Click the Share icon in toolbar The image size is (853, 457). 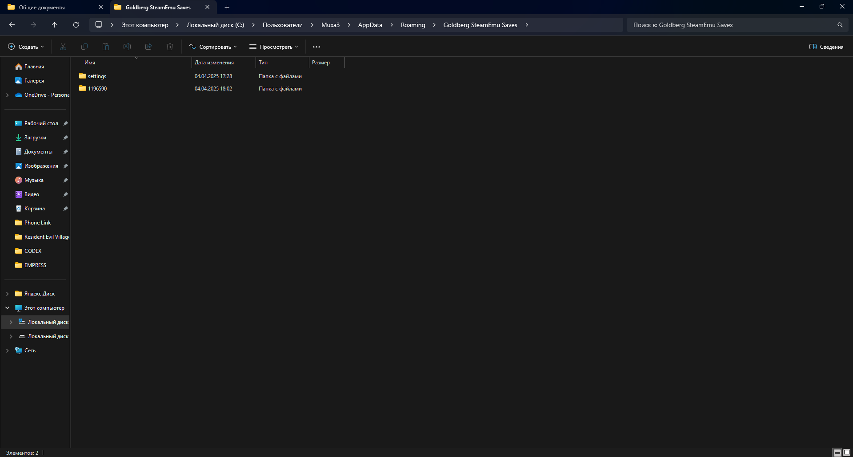point(148,47)
